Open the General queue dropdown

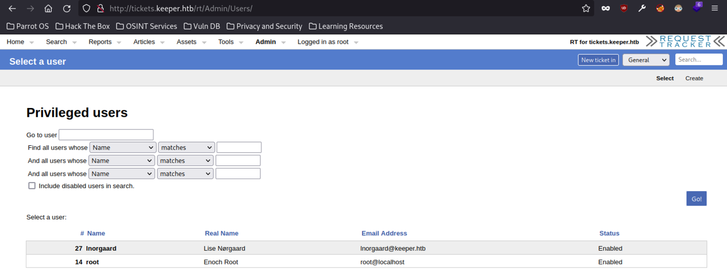646,59
